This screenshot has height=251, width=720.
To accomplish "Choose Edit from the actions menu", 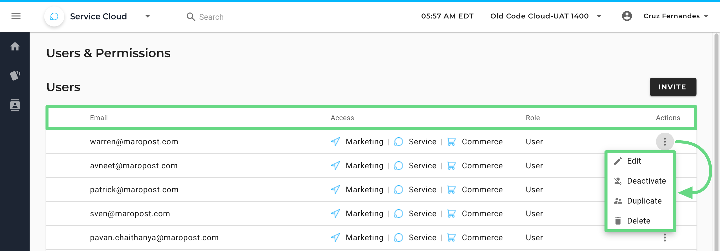I will pos(634,161).
